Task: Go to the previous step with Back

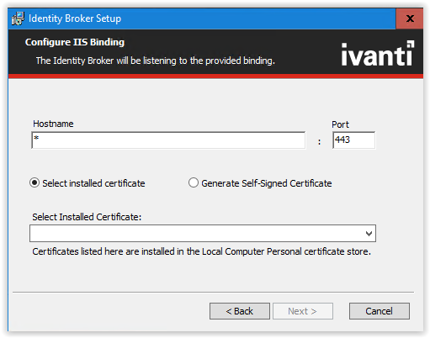Action: point(240,311)
